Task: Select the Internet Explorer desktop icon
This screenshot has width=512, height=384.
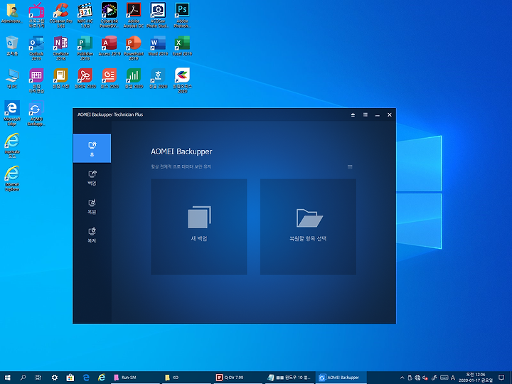Action: 12,178
